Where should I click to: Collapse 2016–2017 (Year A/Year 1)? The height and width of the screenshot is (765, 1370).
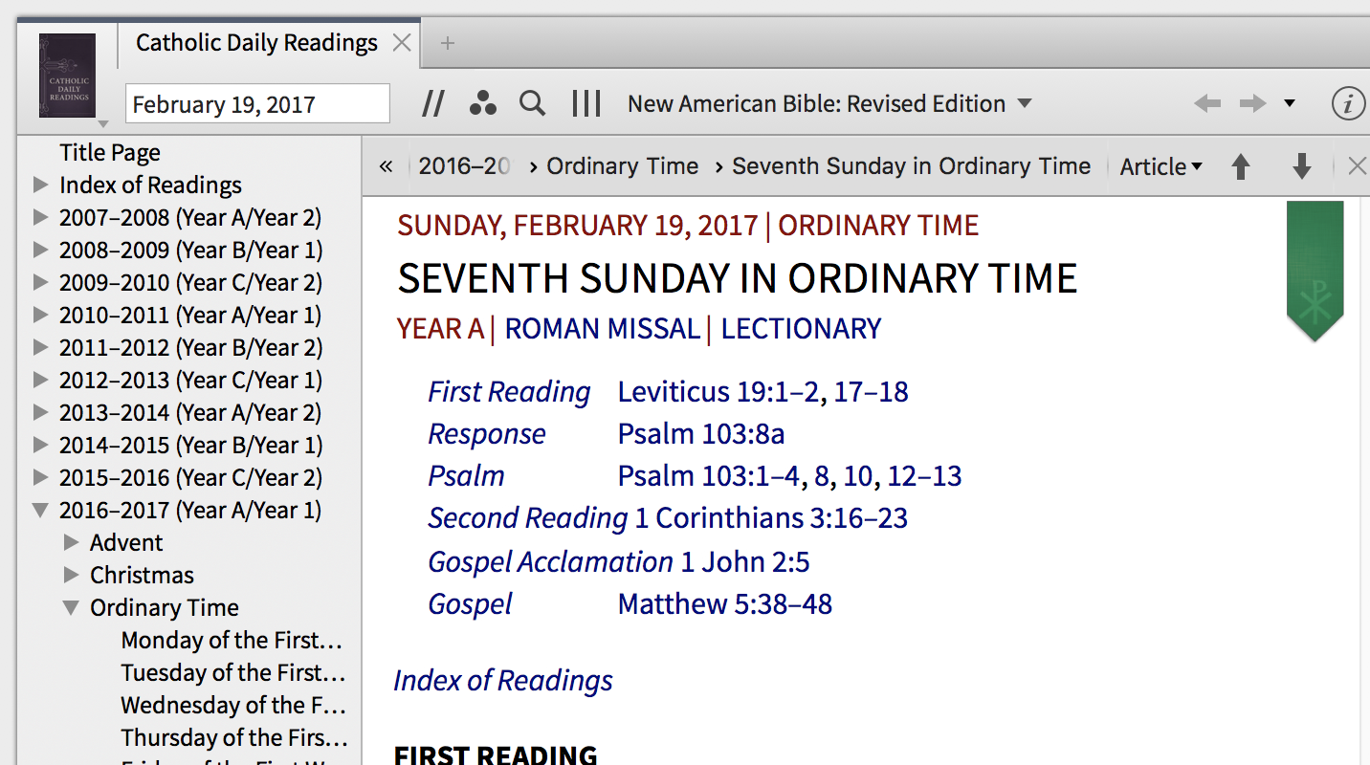40,511
